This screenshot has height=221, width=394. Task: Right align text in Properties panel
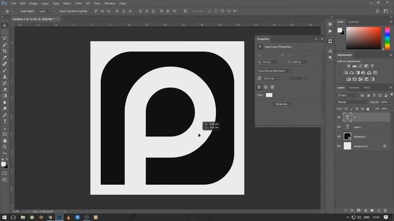272,87
